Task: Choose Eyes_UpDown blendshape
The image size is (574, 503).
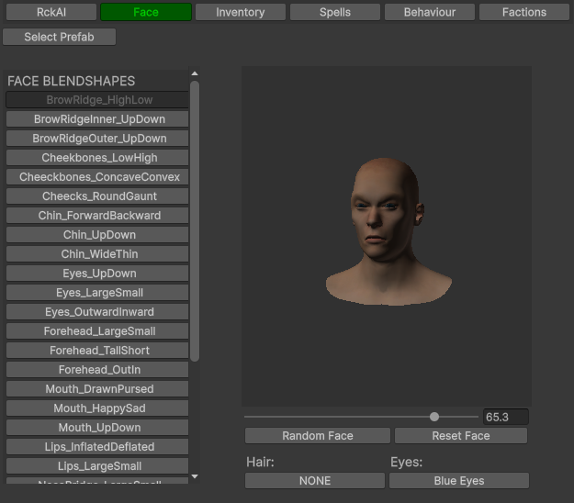Action: (97, 274)
